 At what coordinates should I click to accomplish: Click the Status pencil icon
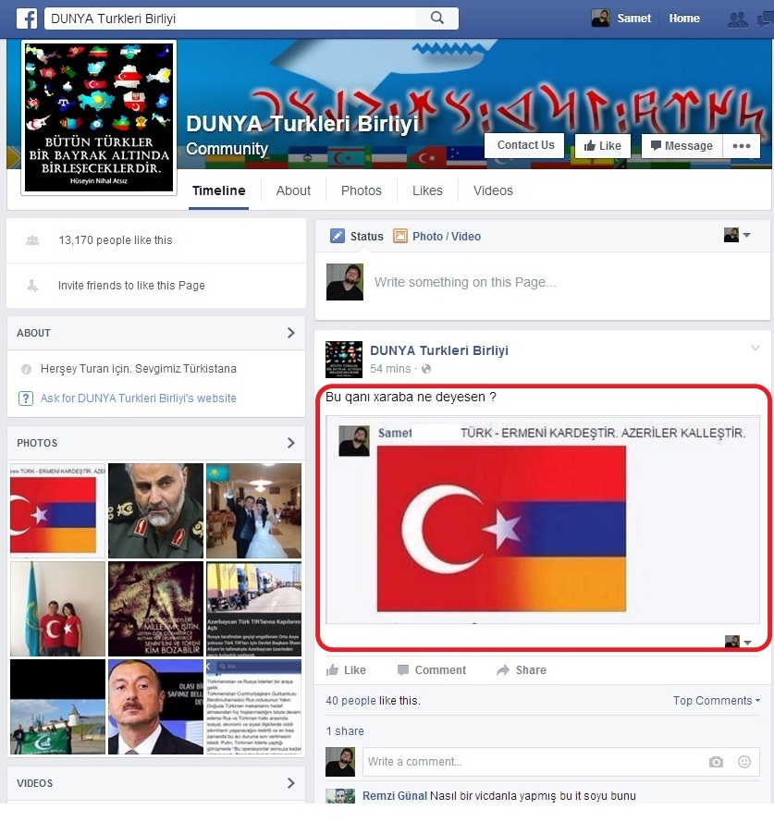click(338, 236)
